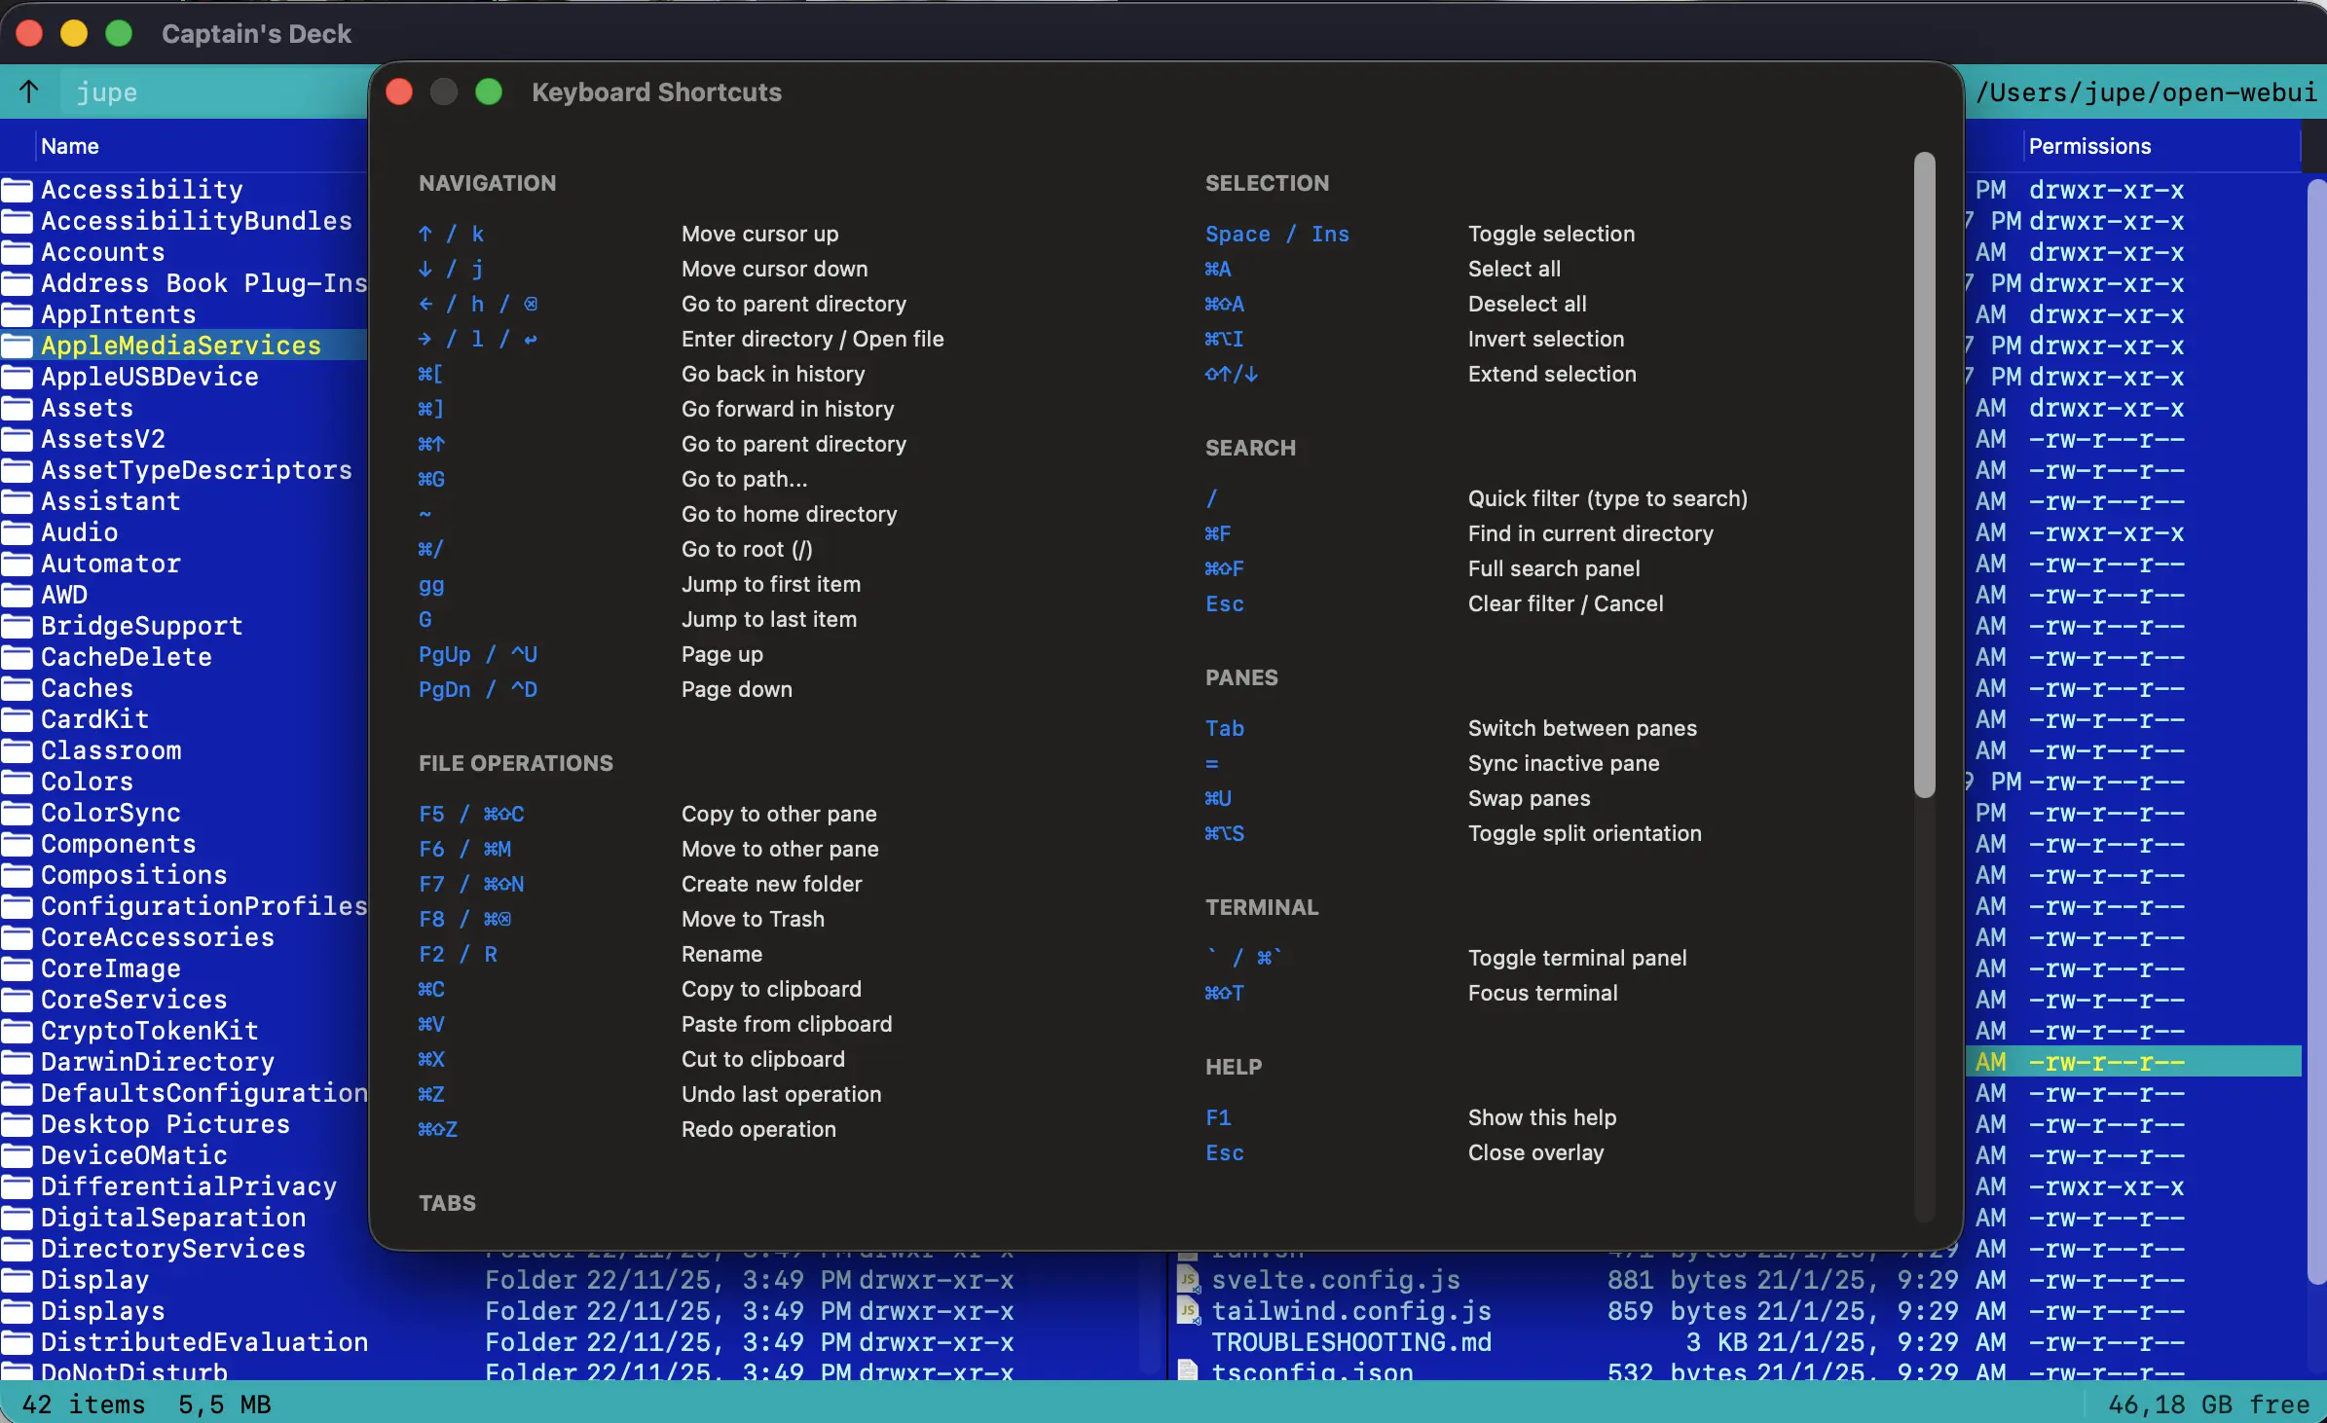The width and height of the screenshot is (2327, 1423).
Task: Click the 'Swap panes' shortcut description
Action: [x=1530, y=798]
